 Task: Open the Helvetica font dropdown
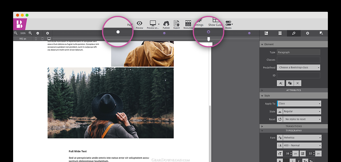click(x=302, y=138)
